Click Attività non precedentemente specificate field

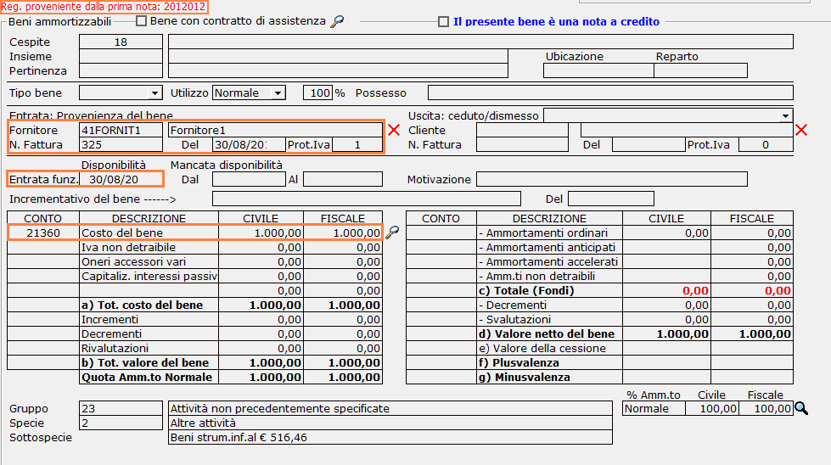tap(390, 408)
